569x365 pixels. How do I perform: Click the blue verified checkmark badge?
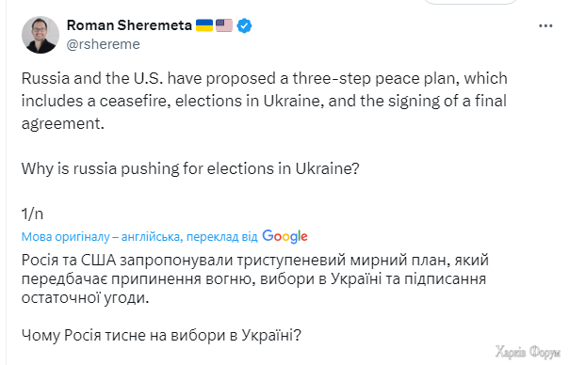244,25
